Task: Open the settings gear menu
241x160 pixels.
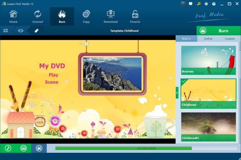Action: [x=206, y=4]
